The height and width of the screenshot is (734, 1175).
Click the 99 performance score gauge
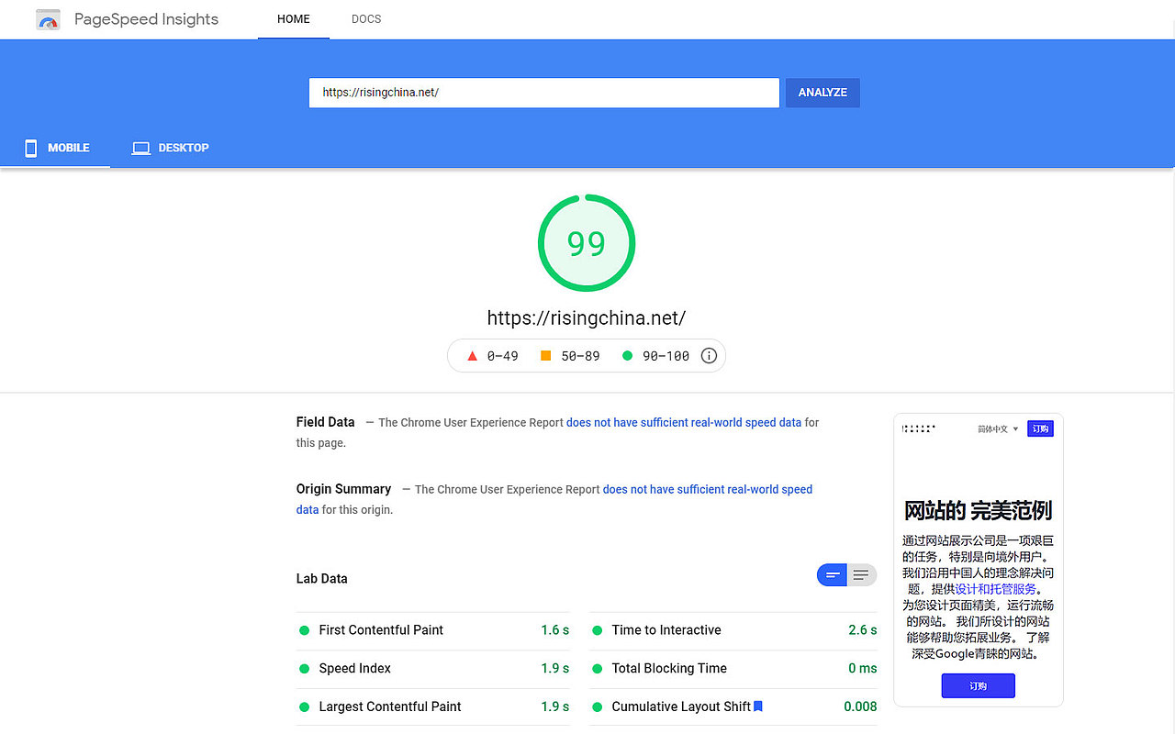click(x=587, y=243)
